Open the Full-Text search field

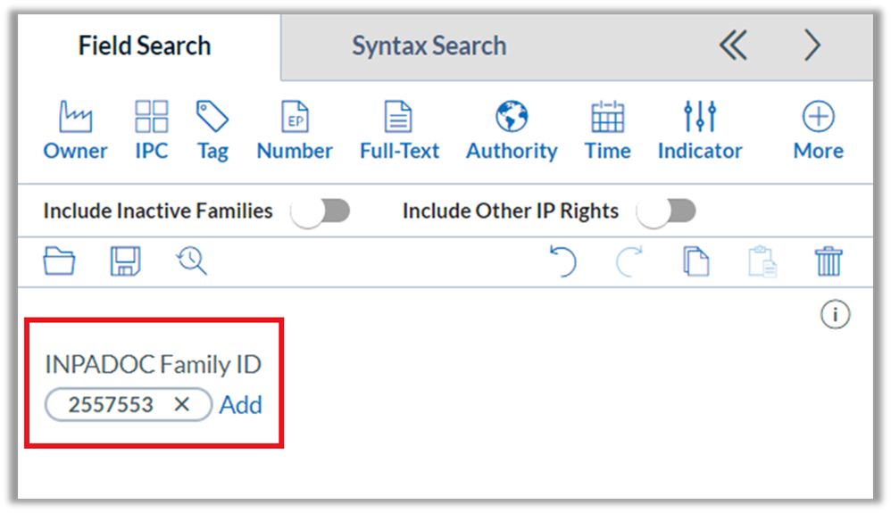[399, 130]
